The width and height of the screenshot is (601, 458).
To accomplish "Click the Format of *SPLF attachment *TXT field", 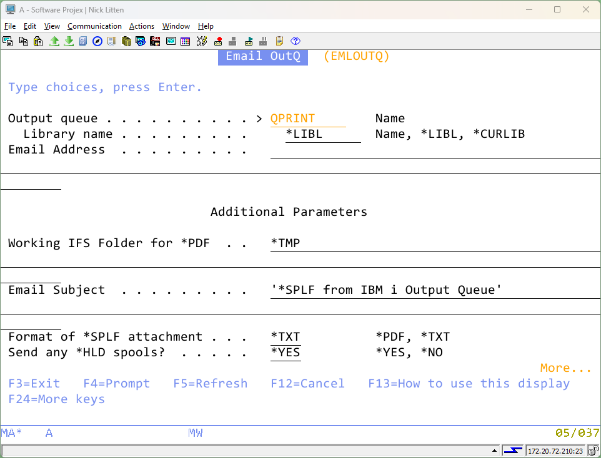I will pyautogui.click(x=286, y=337).
